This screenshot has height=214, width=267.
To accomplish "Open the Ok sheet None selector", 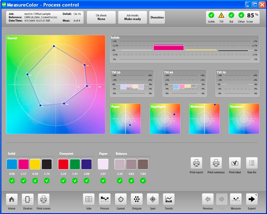I will click(x=101, y=17).
